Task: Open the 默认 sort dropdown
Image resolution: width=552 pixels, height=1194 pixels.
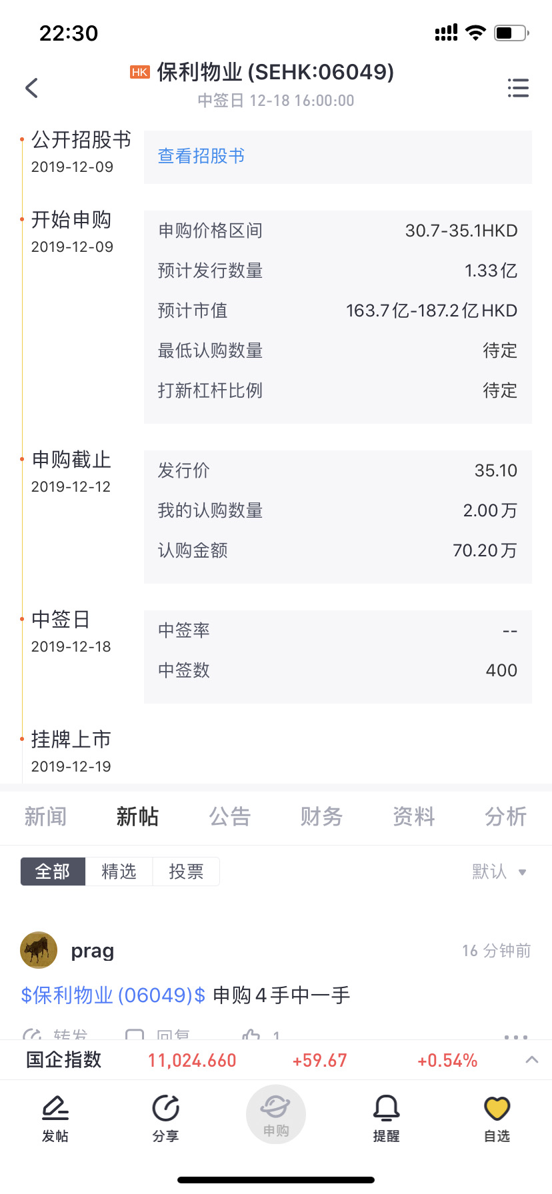Action: click(499, 872)
